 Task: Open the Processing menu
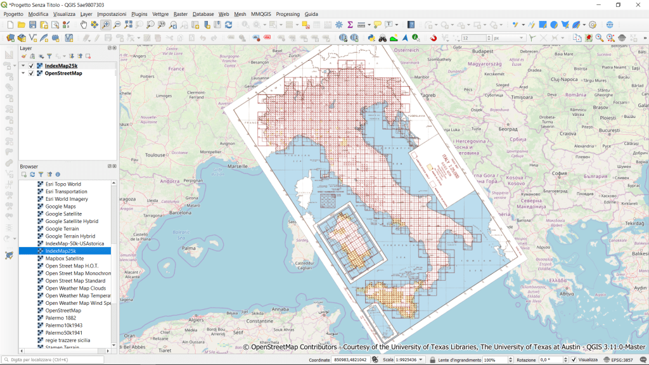[x=288, y=14]
